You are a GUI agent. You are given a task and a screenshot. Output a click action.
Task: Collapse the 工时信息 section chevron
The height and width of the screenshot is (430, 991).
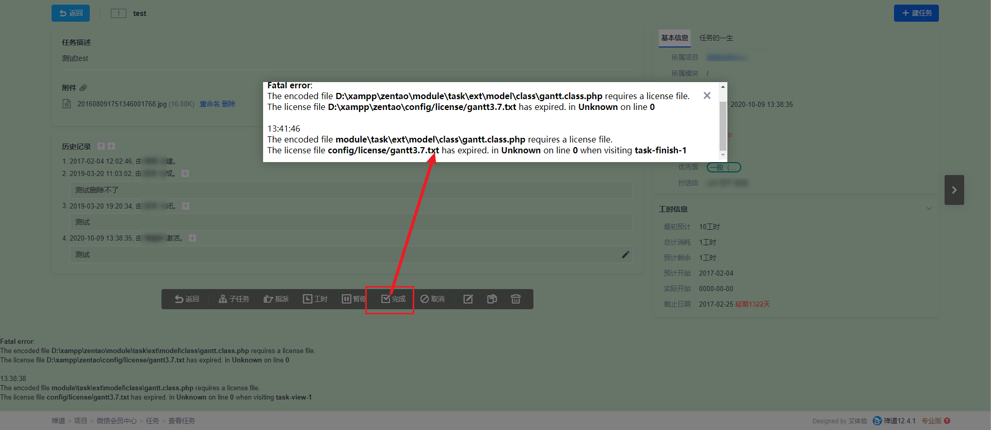(x=929, y=209)
